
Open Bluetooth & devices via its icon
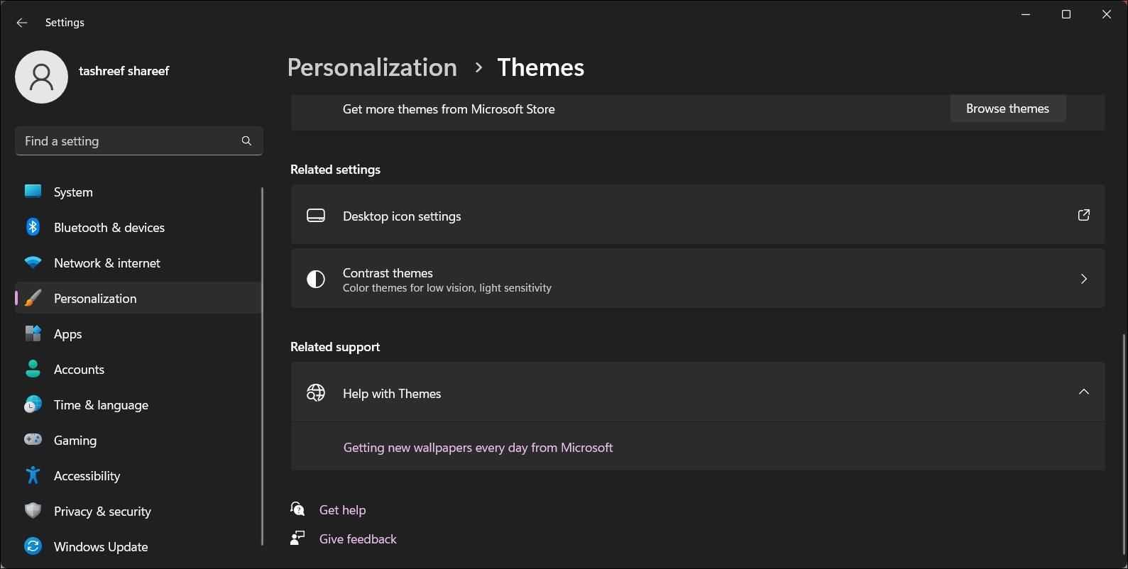point(33,227)
